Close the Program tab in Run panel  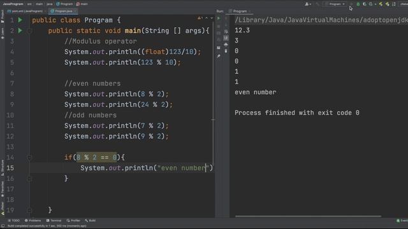point(249,11)
